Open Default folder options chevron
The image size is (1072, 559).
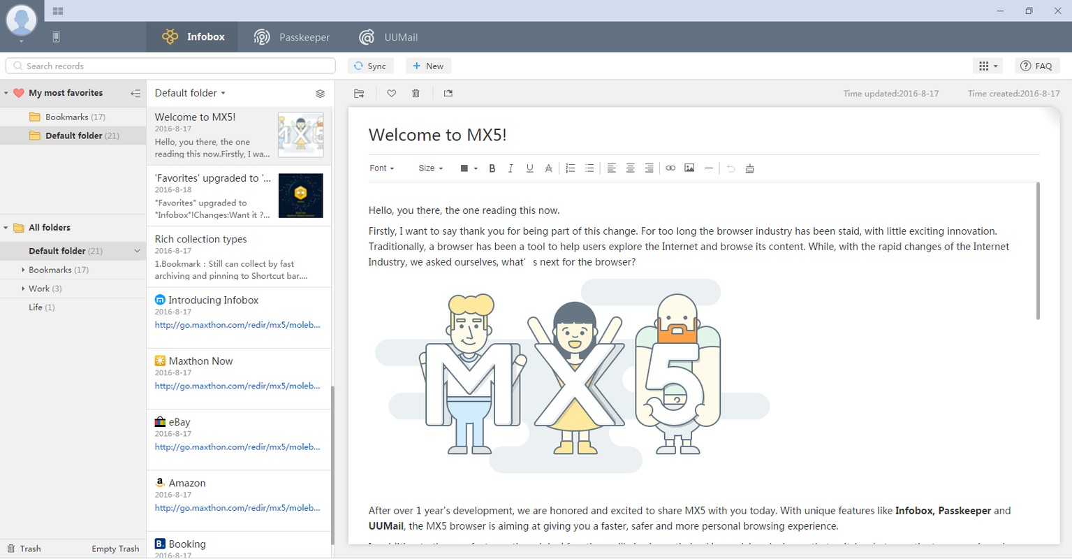click(137, 251)
